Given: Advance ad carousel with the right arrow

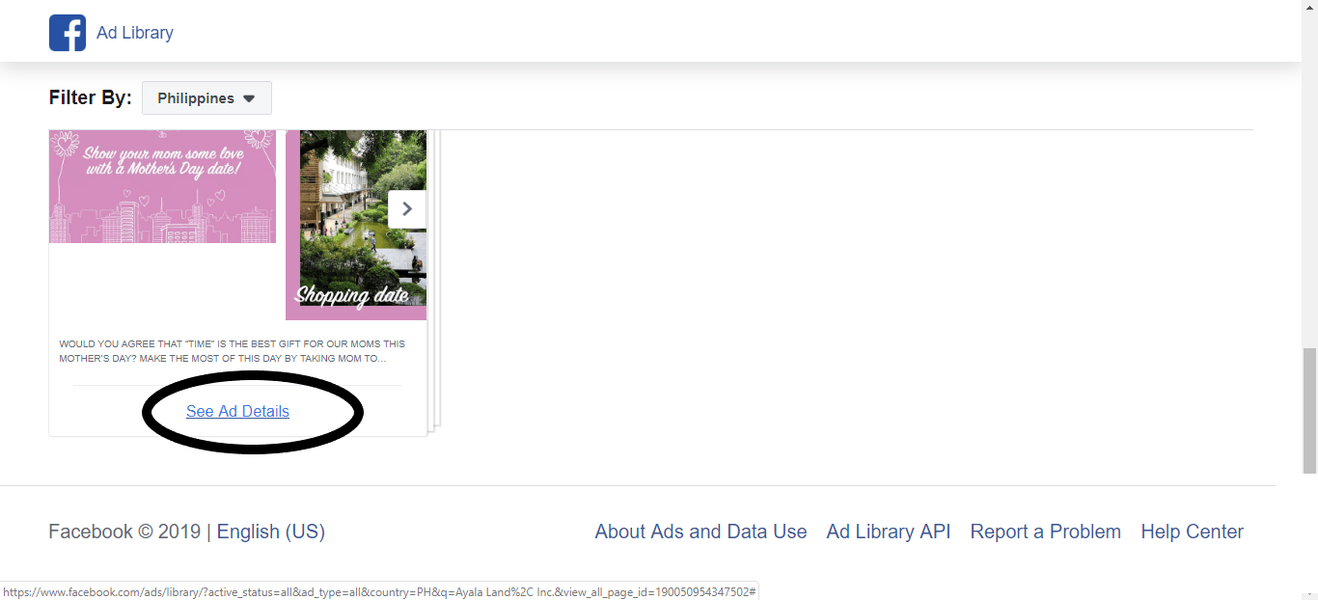Looking at the screenshot, I should click(407, 208).
